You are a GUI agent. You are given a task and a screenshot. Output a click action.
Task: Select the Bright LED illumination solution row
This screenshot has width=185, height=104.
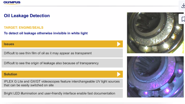[x=62, y=93]
